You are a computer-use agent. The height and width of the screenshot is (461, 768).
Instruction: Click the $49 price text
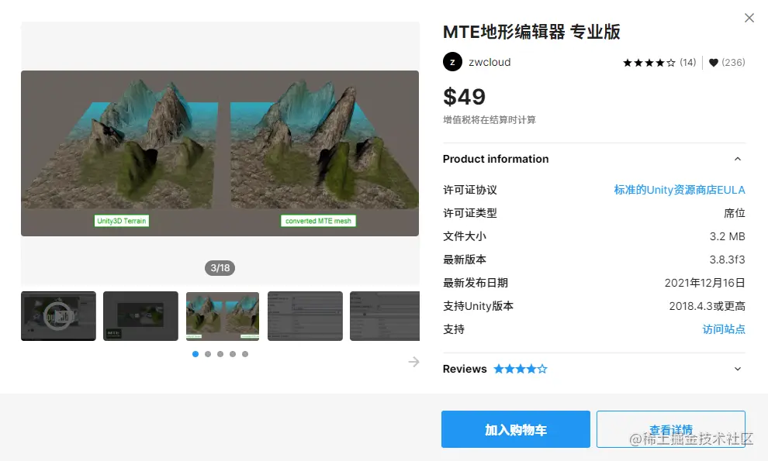[x=464, y=96]
